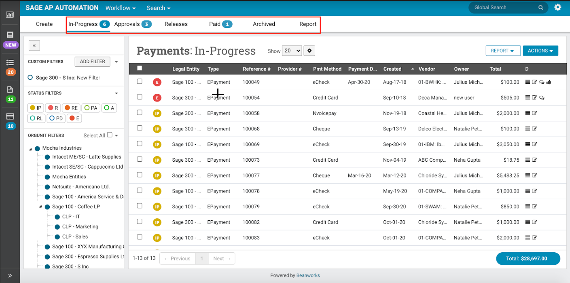The image size is (570, 283).
Task: Open the Search dropdown menu
Action: (x=159, y=8)
